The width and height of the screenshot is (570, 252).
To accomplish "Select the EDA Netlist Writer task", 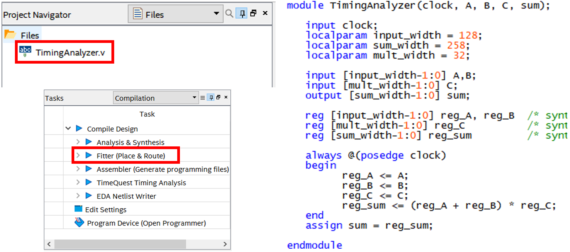I will click(126, 196).
